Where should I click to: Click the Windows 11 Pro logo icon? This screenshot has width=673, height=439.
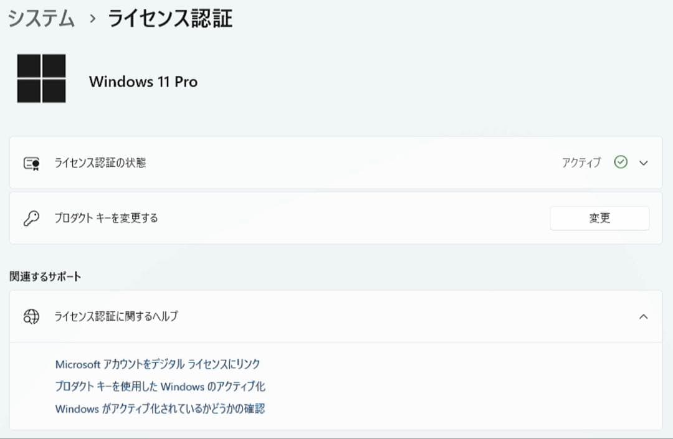tap(42, 78)
